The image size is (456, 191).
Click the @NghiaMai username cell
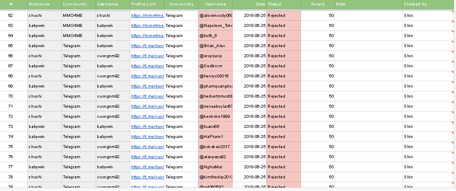[x=215, y=167]
